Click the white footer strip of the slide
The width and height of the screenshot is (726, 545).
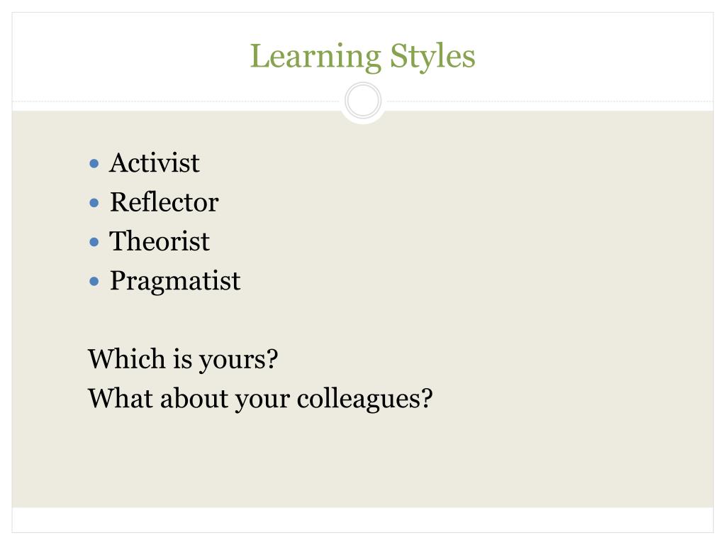(x=362, y=519)
